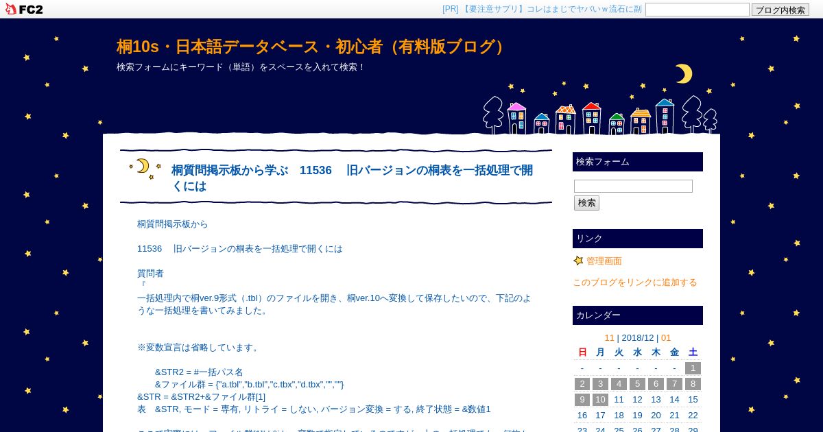The image size is (823, 432).
Task: Click calendar date 22
Action: coord(693,416)
